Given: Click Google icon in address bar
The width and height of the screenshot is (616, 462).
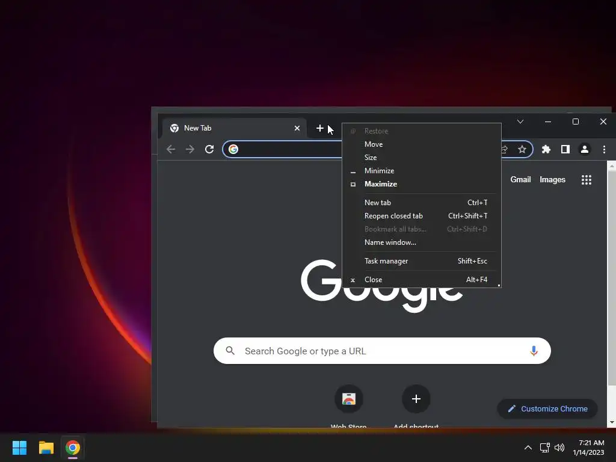Looking at the screenshot, I should coord(233,149).
